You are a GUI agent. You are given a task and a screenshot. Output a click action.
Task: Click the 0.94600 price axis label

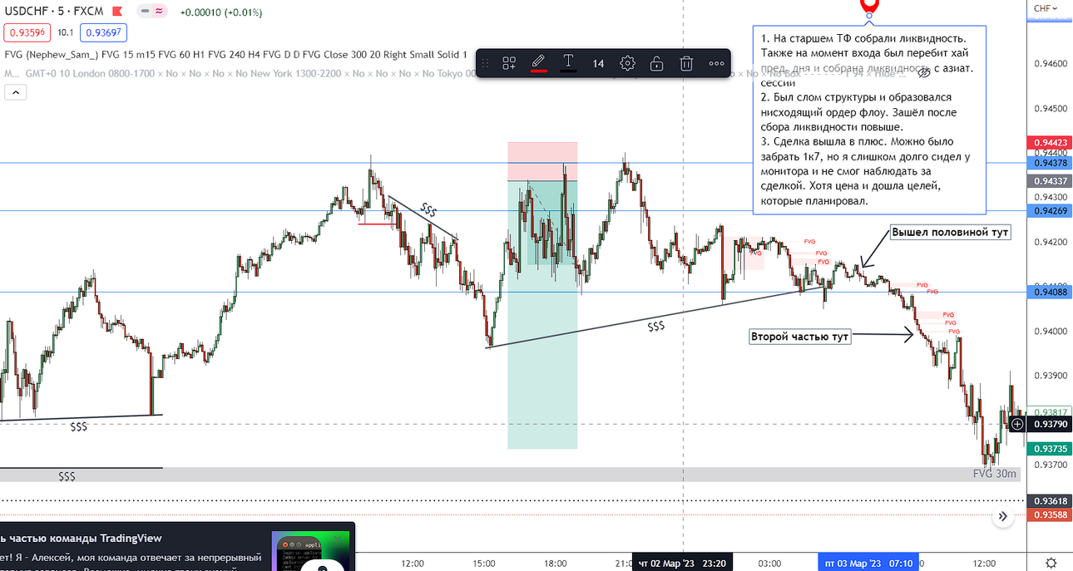click(1050, 63)
